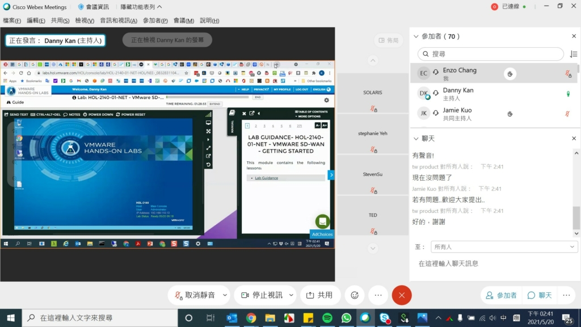Viewport: 581px width, 327px height.
Task: Open the reactions emoji button
Action: click(355, 295)
